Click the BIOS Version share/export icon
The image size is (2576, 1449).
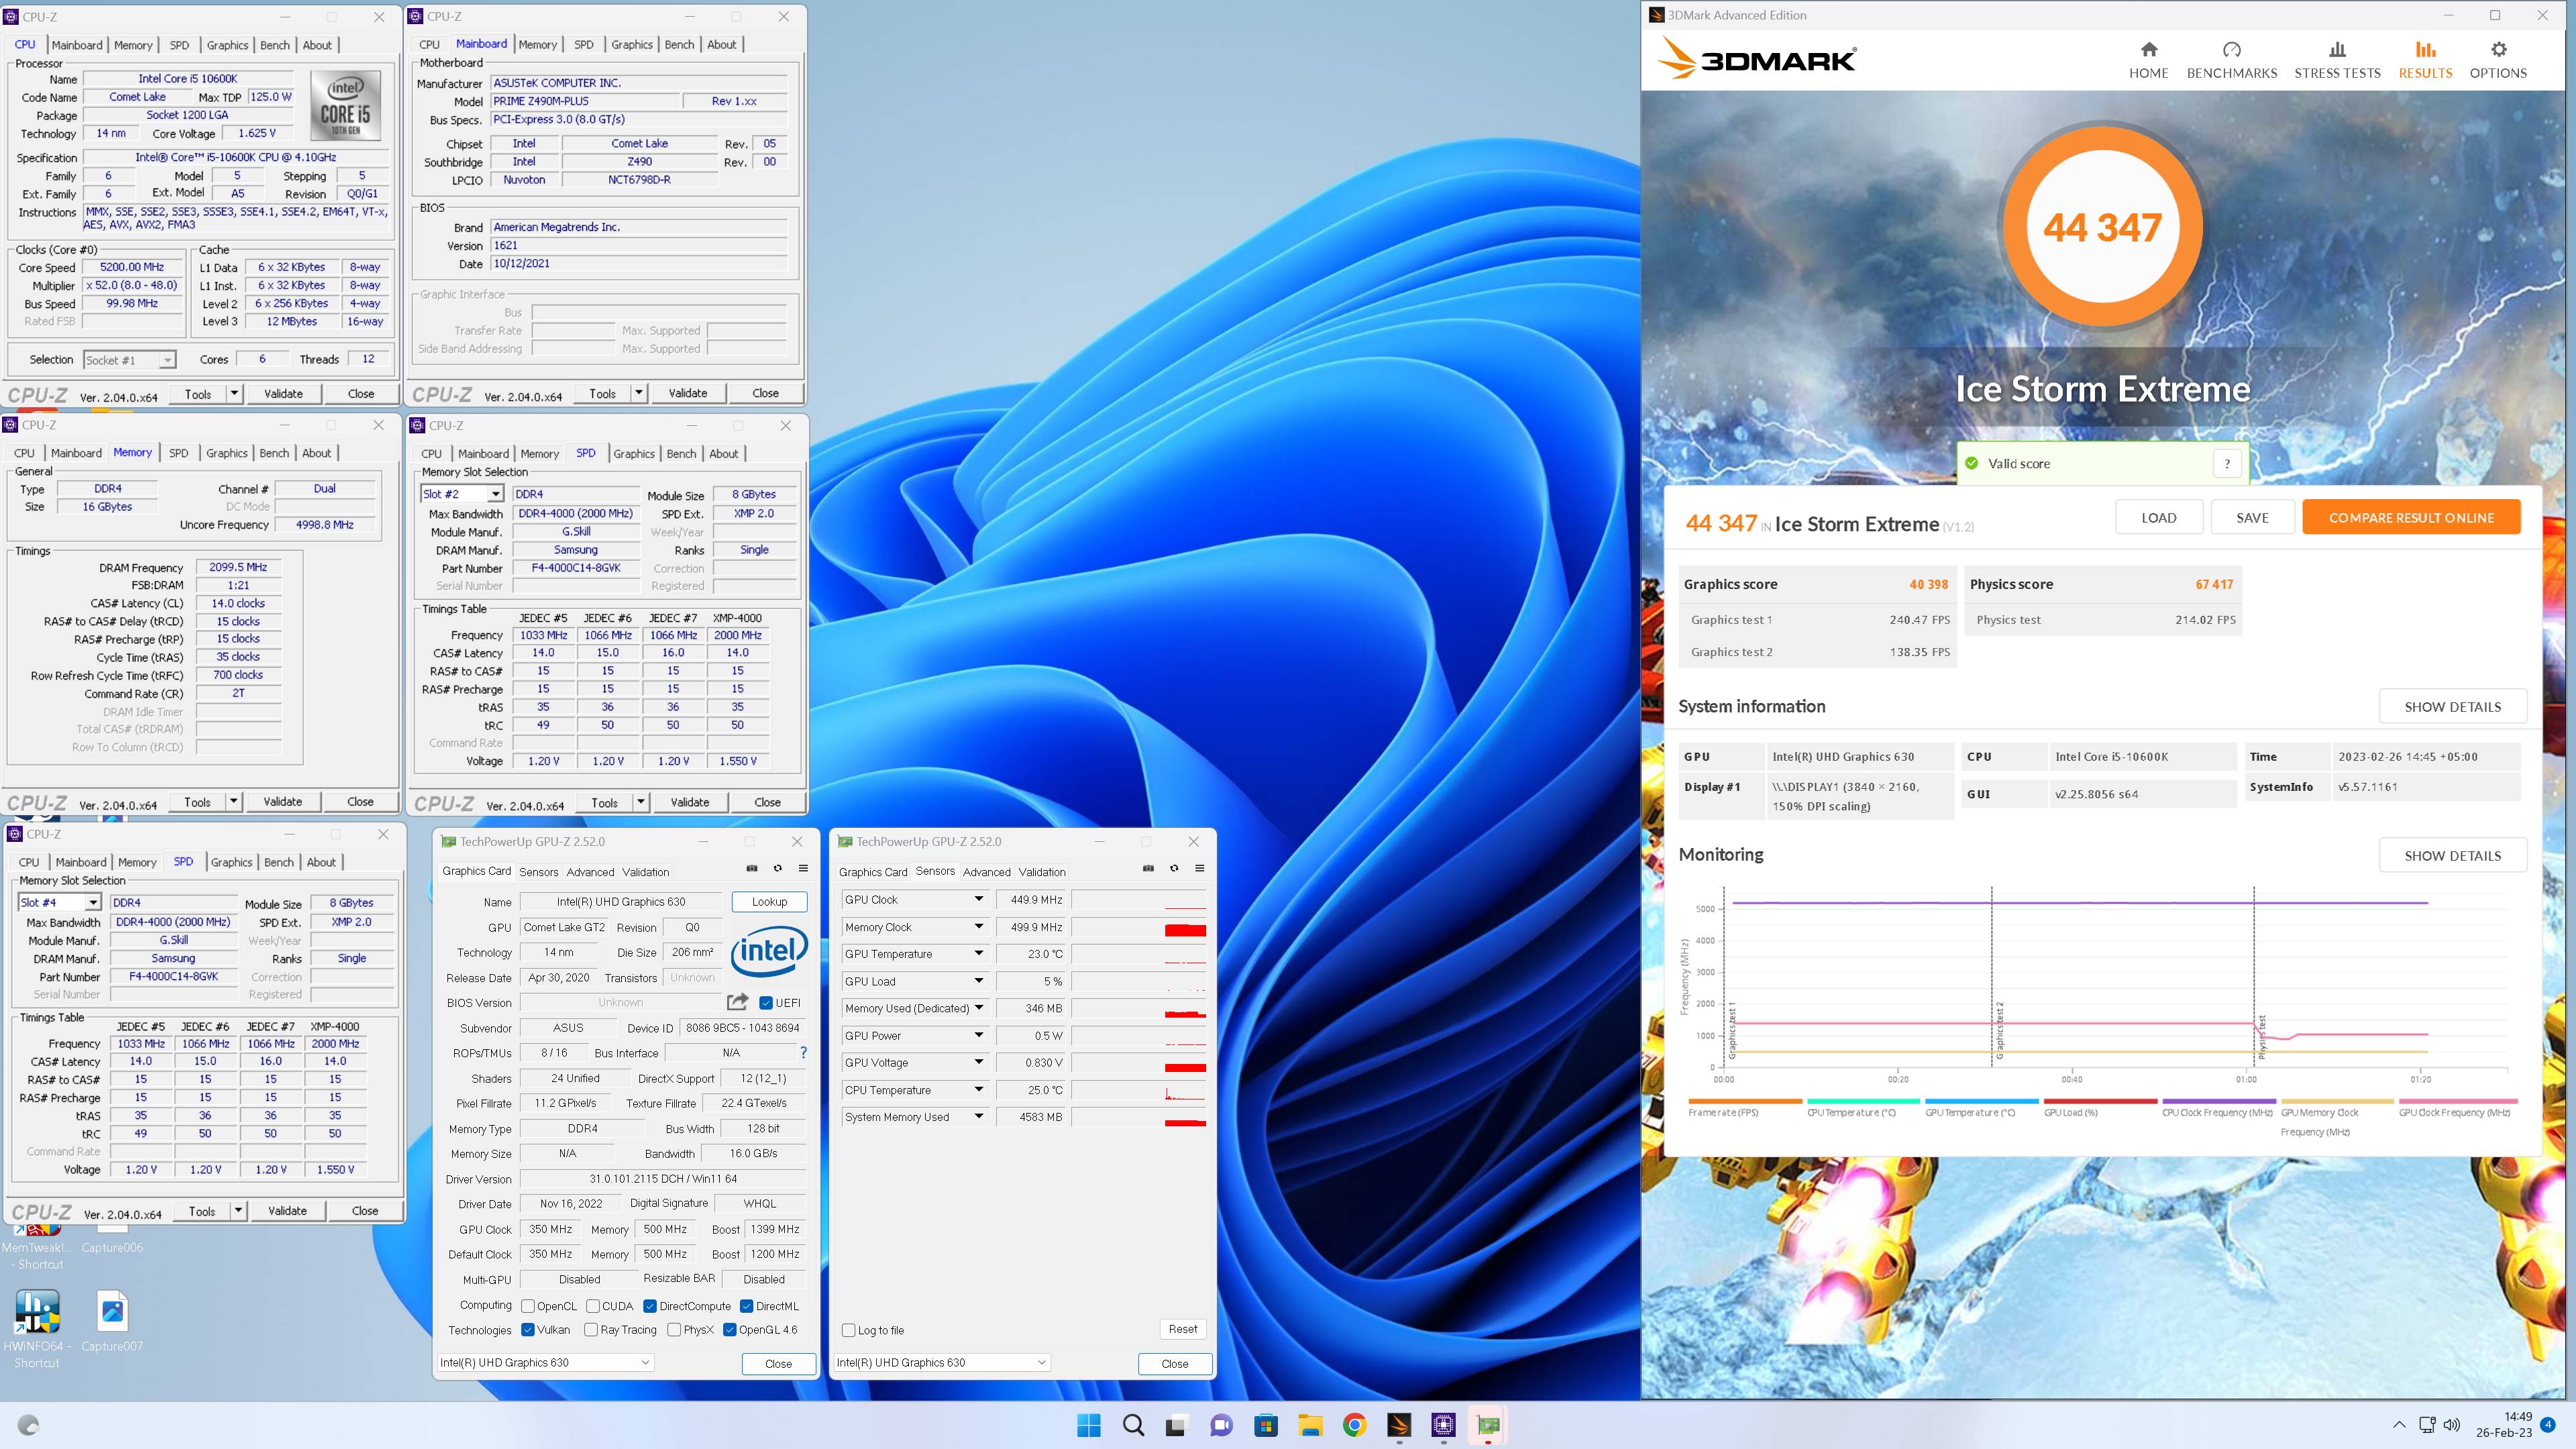(738, 1002)
